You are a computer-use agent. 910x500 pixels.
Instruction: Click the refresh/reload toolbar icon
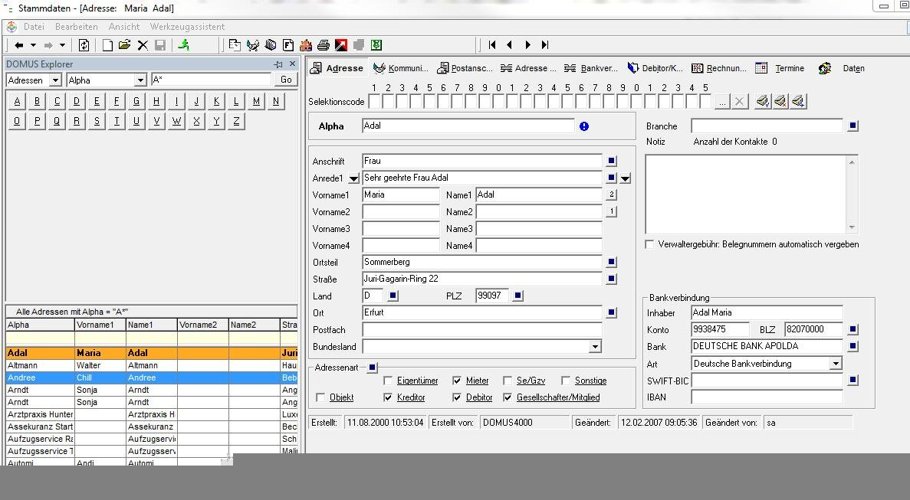tap(84, 44)
